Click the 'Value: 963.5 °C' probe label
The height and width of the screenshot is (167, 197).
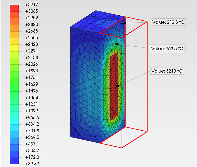click(167, 48)
